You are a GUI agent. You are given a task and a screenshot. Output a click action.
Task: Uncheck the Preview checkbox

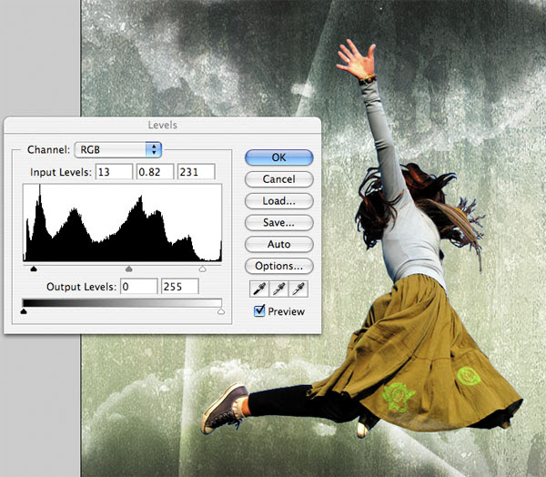tap(259, 310)
